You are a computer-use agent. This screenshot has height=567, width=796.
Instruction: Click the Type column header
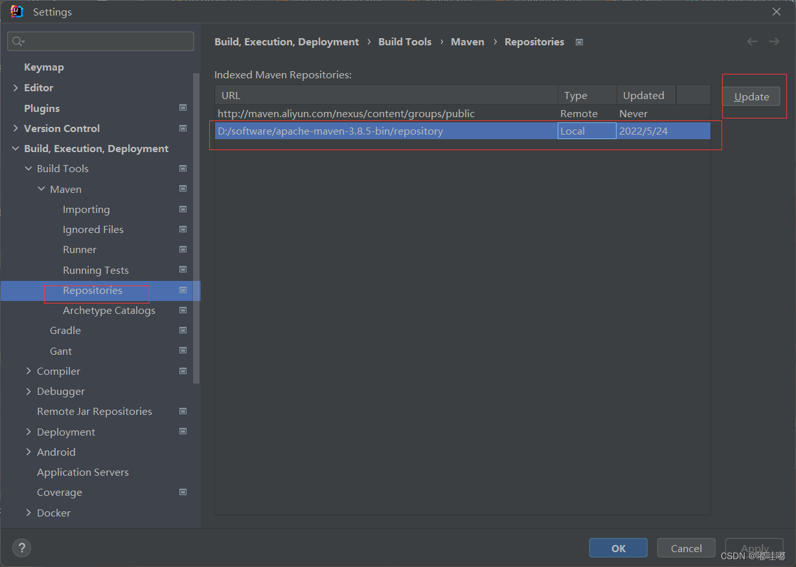tap(587, 95)
